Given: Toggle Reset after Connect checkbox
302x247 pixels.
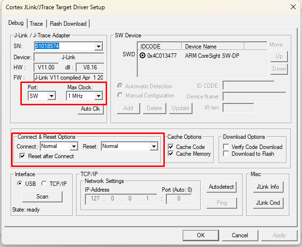Looking at the screenshot, I should pos(22,156).
